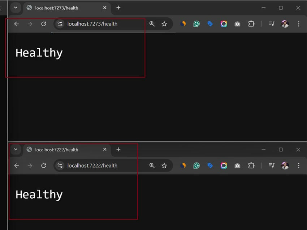This screenshot has height=230, width=307.
Task: Bookmark the localhost:7222/health page with star
Action: [x=164, y=166]
